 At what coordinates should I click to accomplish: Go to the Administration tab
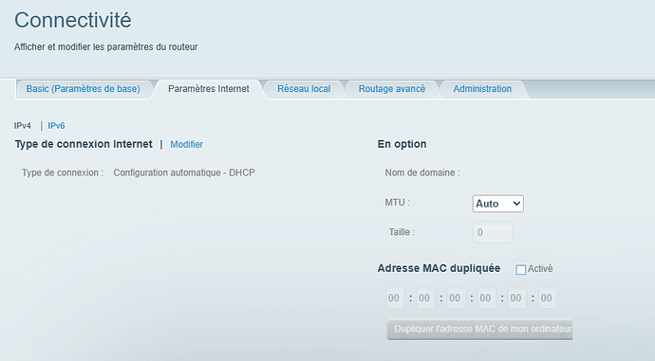482,89
